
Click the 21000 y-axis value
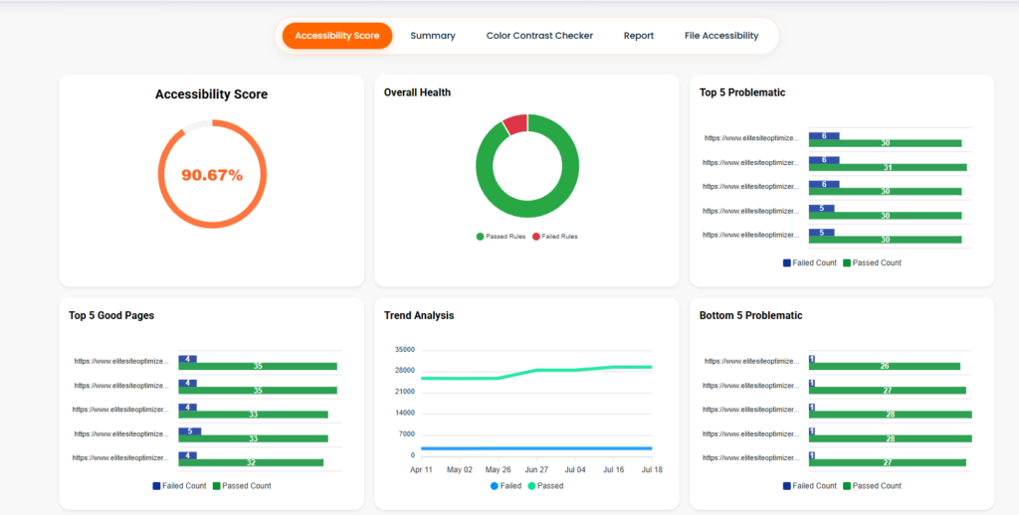(404, 393)
